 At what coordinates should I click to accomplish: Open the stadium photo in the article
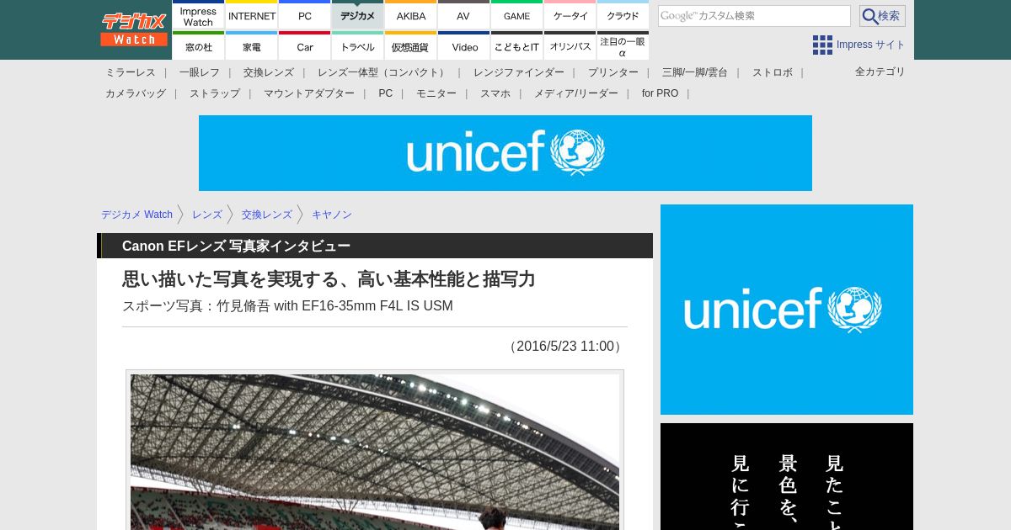[x=375, y=451]
